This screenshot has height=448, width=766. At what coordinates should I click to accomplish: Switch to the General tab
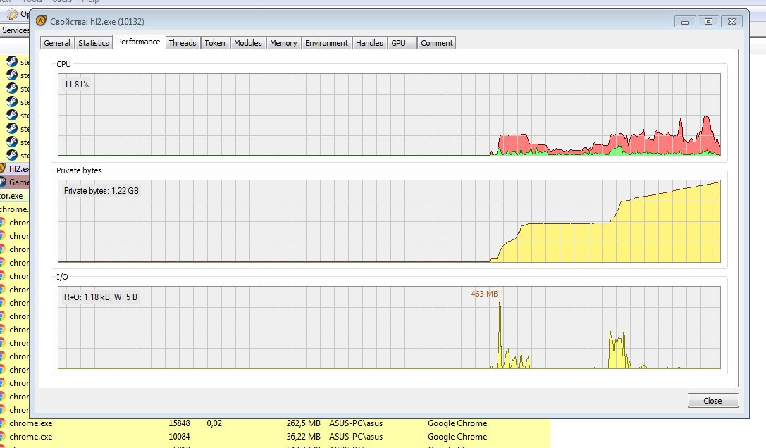(x=57, y=43)
